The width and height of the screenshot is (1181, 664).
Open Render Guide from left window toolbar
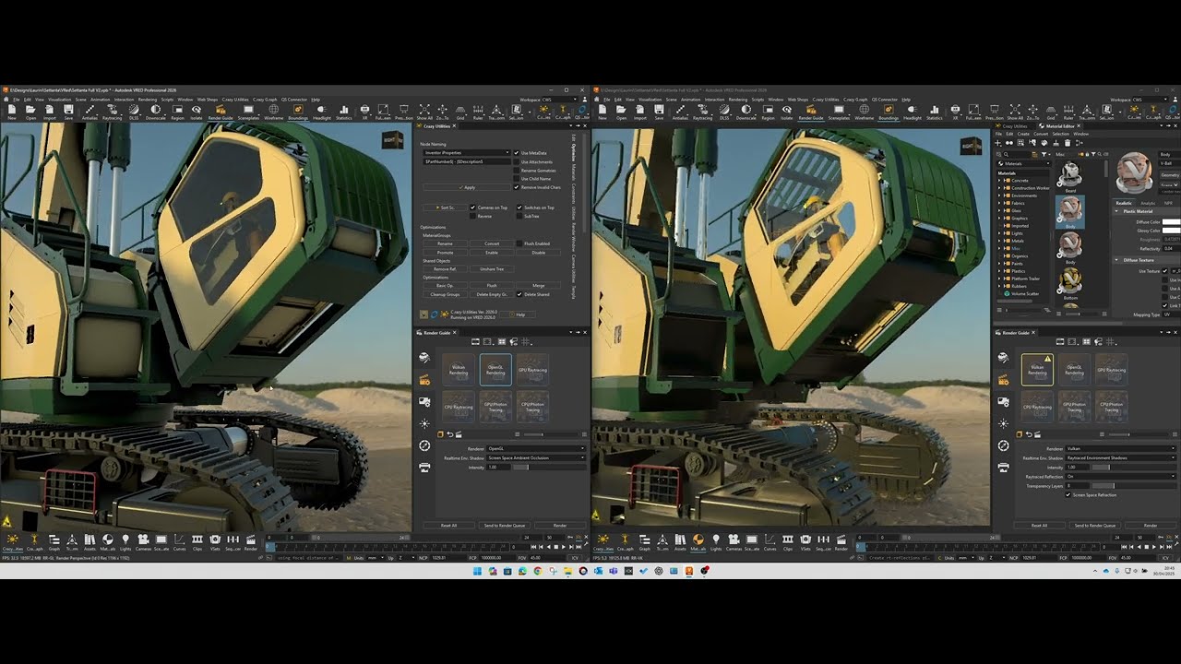[x=221, y=112]
